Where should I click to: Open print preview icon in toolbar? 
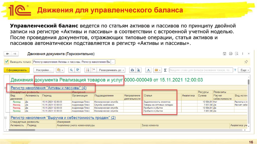[138, 70]
